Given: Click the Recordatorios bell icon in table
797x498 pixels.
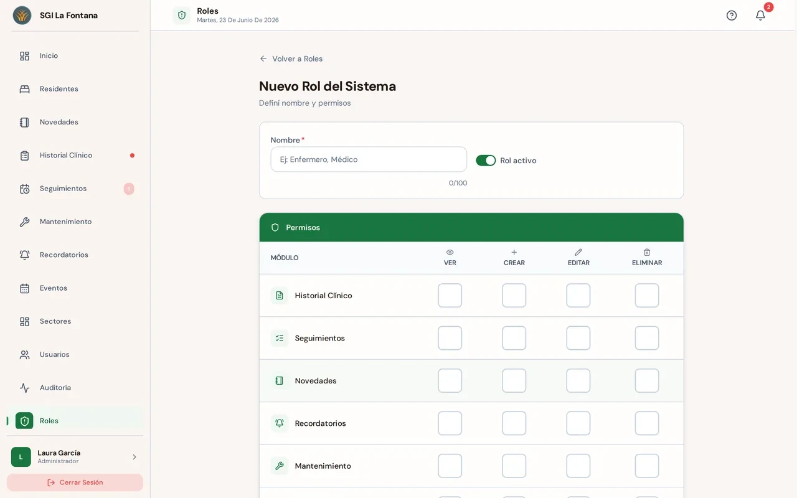Looking at the screenshot, I should pyautogui.click(x=280, y=423).
